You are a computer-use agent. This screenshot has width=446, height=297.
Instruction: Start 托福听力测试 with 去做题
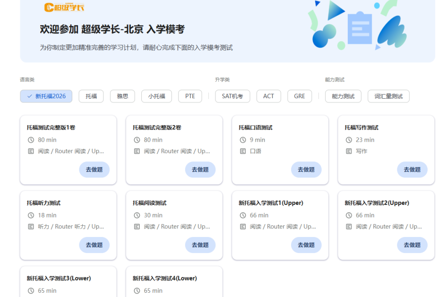(94, 245)
